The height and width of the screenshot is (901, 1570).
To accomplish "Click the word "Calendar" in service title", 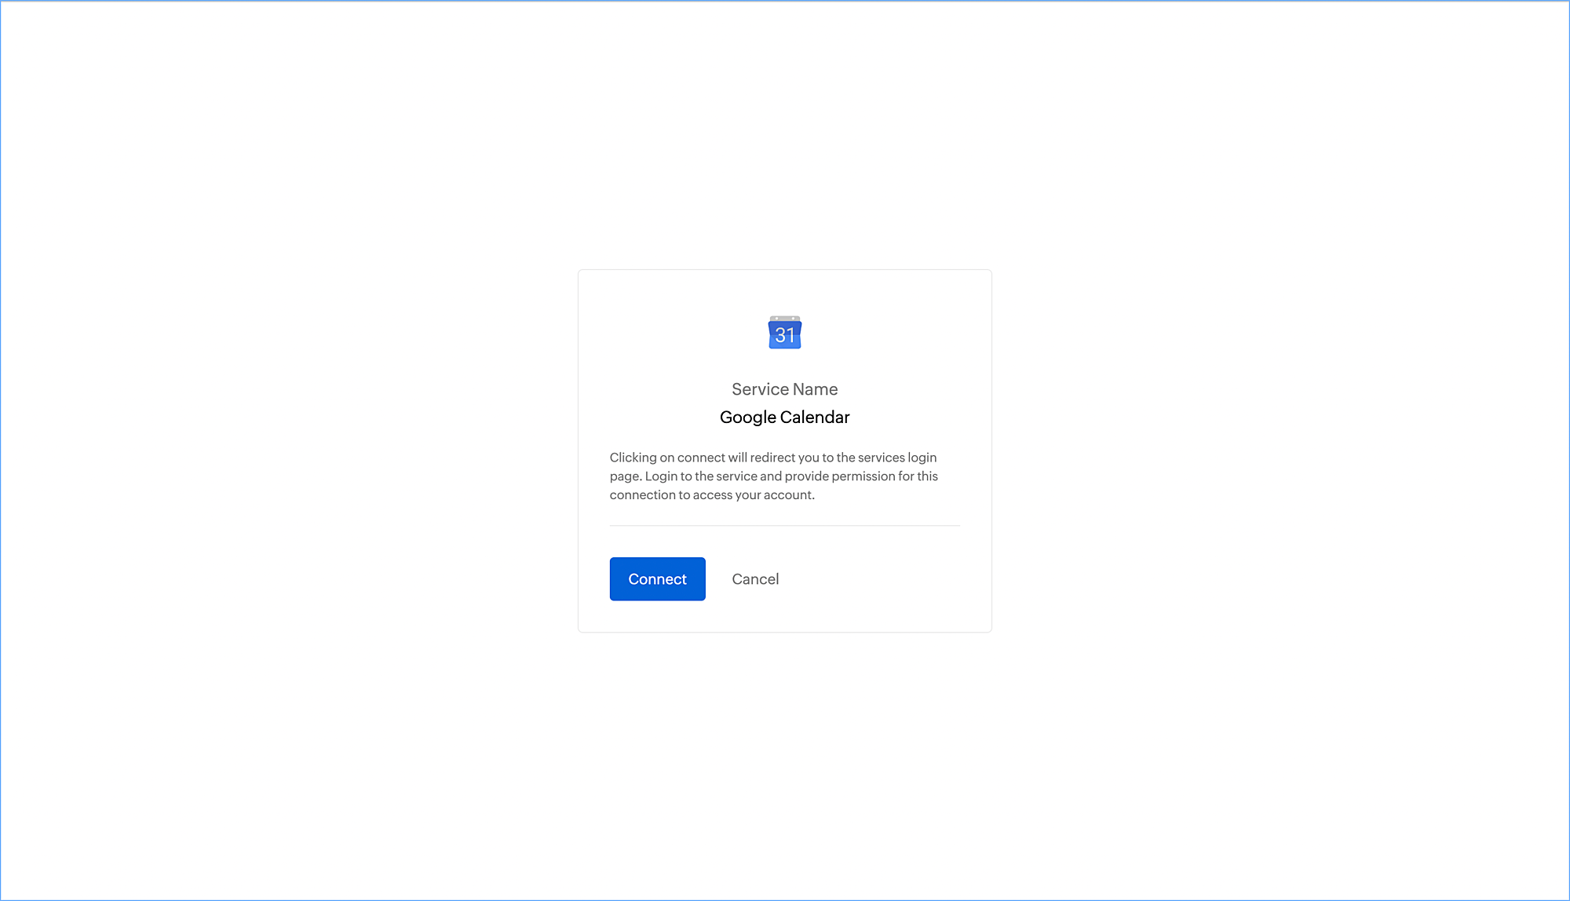I will tap(815, 418).
